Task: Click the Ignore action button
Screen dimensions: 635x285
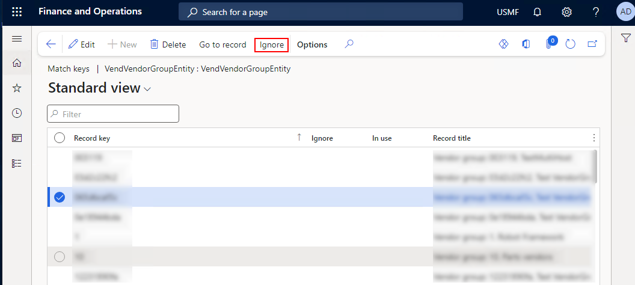Action: point(272,44)
